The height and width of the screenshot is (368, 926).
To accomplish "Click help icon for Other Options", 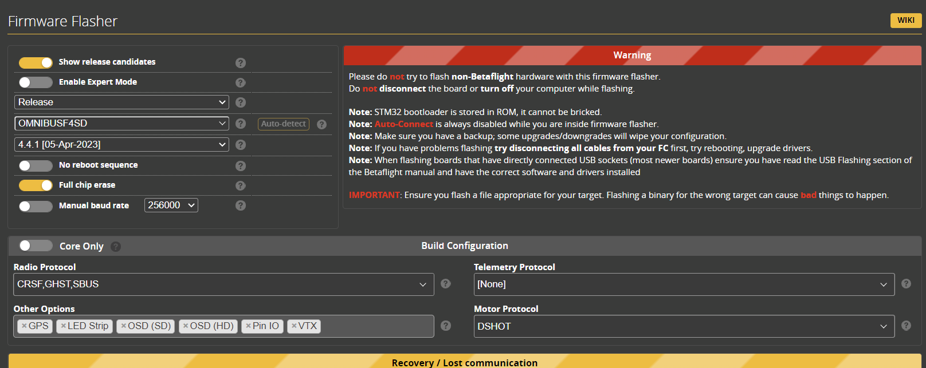I will point(446,326).
